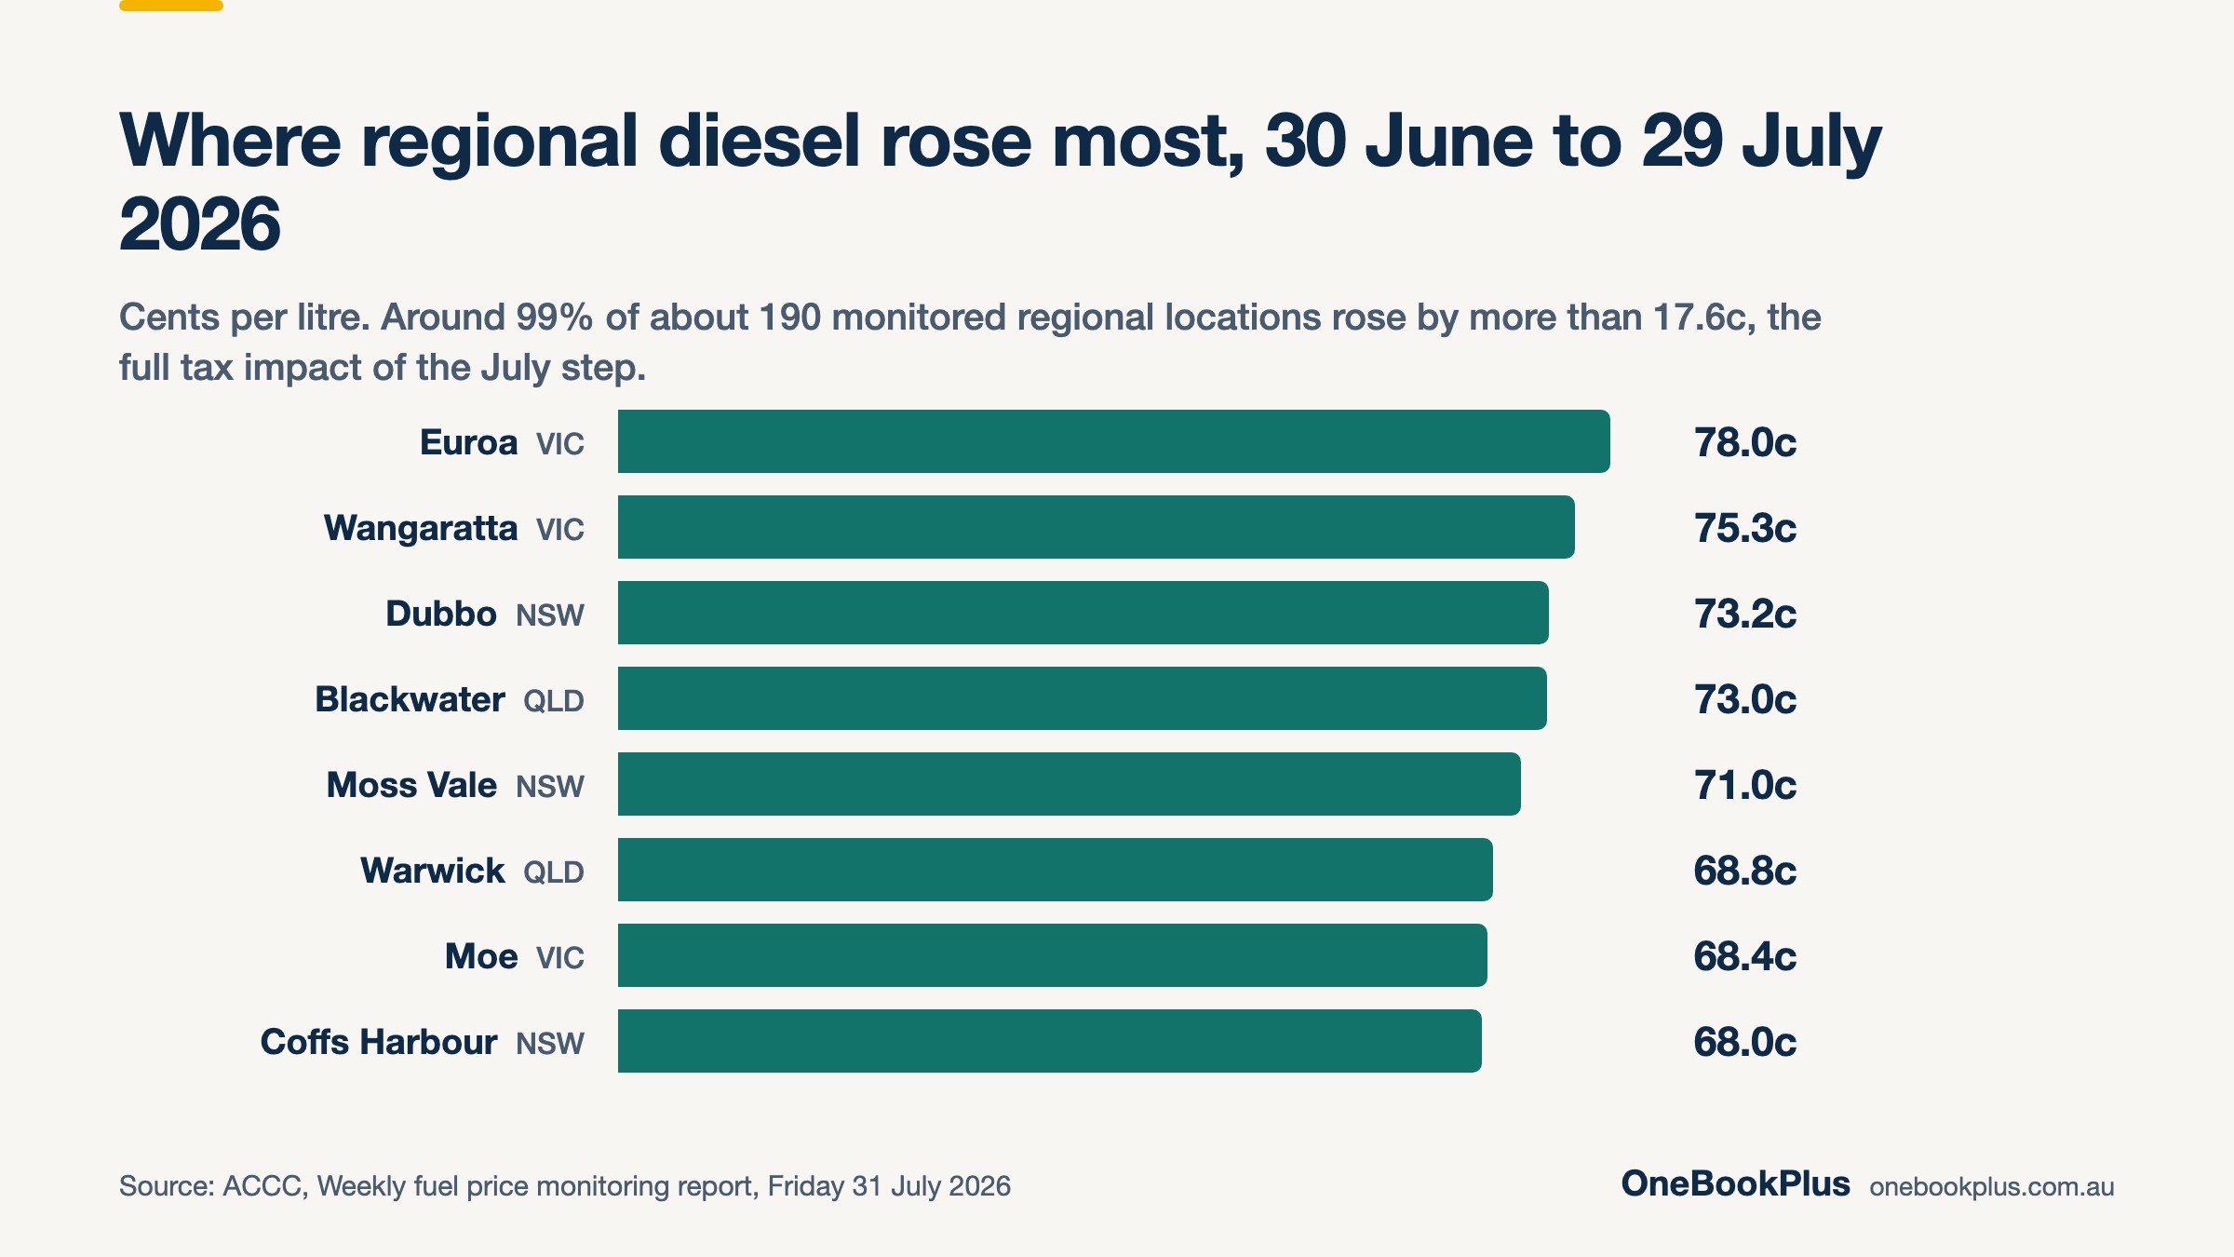Click the QLD tag beside Blackwater
Image resolution: width=2234 pixels, height=1257 pixels.
click(x=554, y=701)
